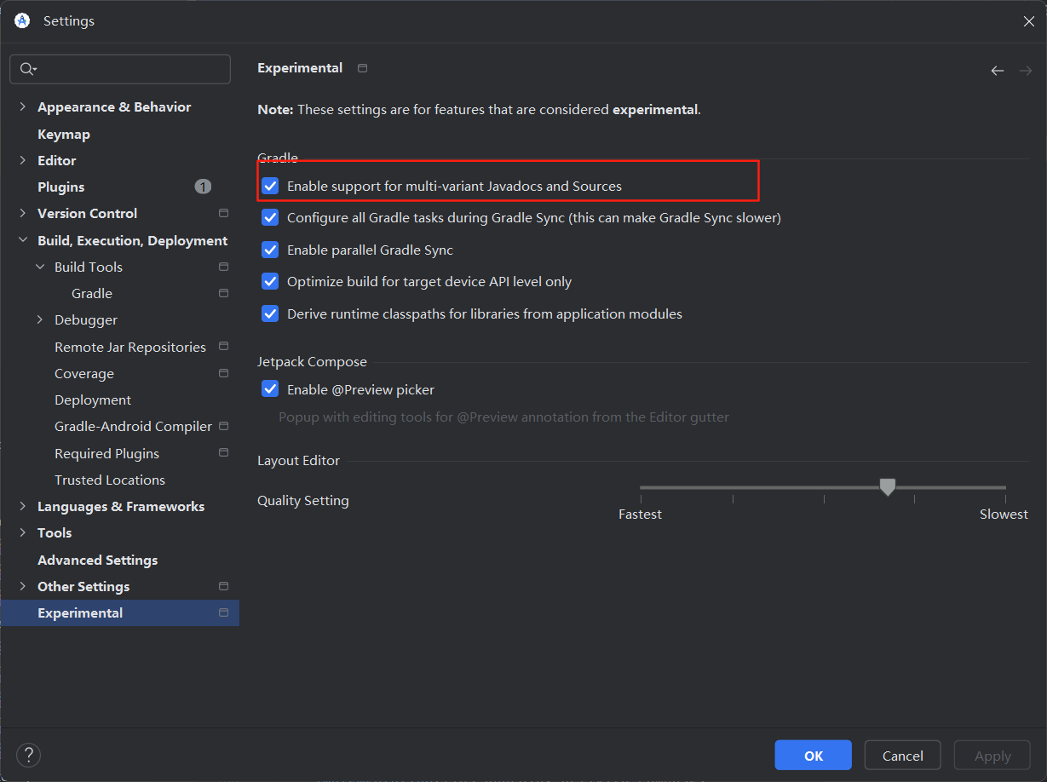The width and height of the screenshot is (1047, 782).
Task: Expand the Tools section
Action: coord(22,532)
